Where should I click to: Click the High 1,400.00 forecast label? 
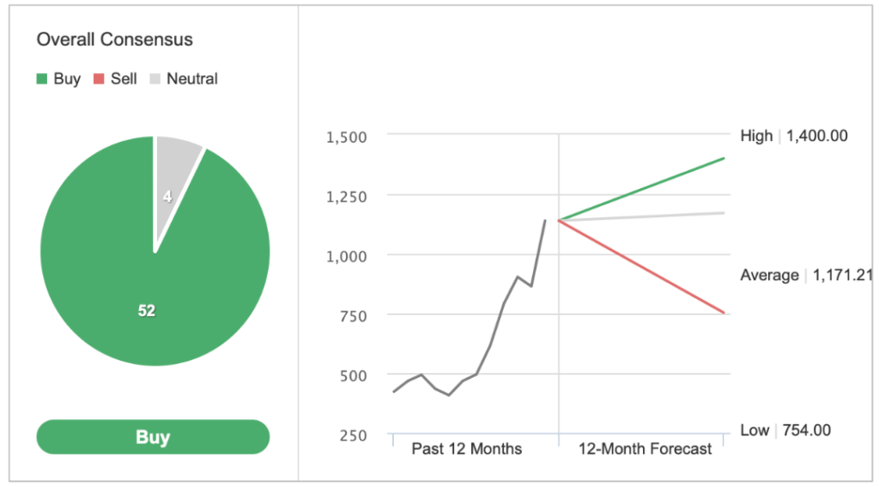tap(794, 136)
